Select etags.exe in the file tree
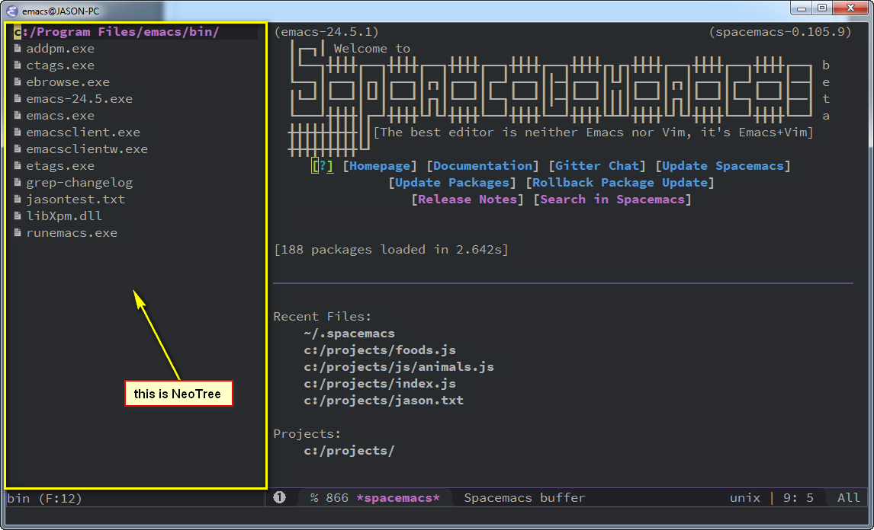Viewport: 874px width, 530px height. pyautogui.click(x=60, y=166)
